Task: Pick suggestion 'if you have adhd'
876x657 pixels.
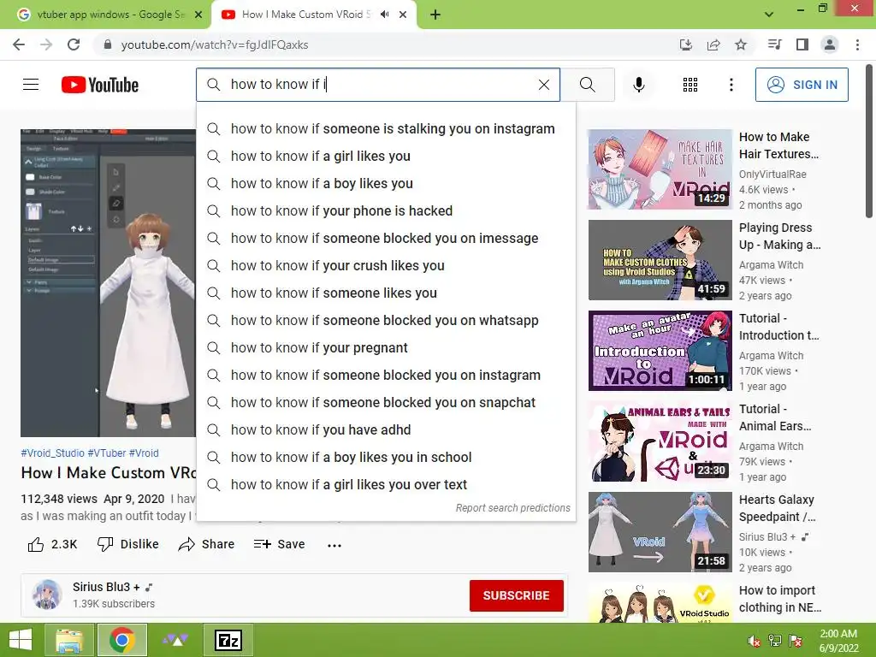Action: coord(386,429)
